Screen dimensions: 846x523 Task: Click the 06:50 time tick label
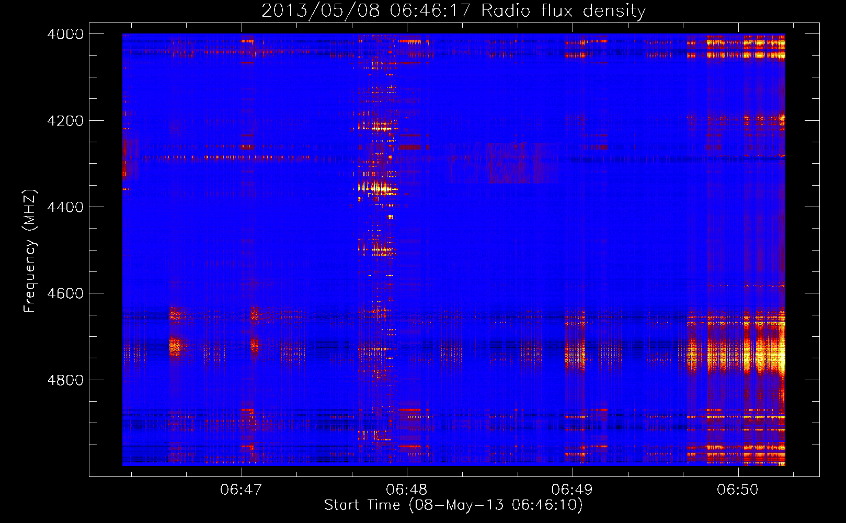pyautogui.click(x=738, y=490)
